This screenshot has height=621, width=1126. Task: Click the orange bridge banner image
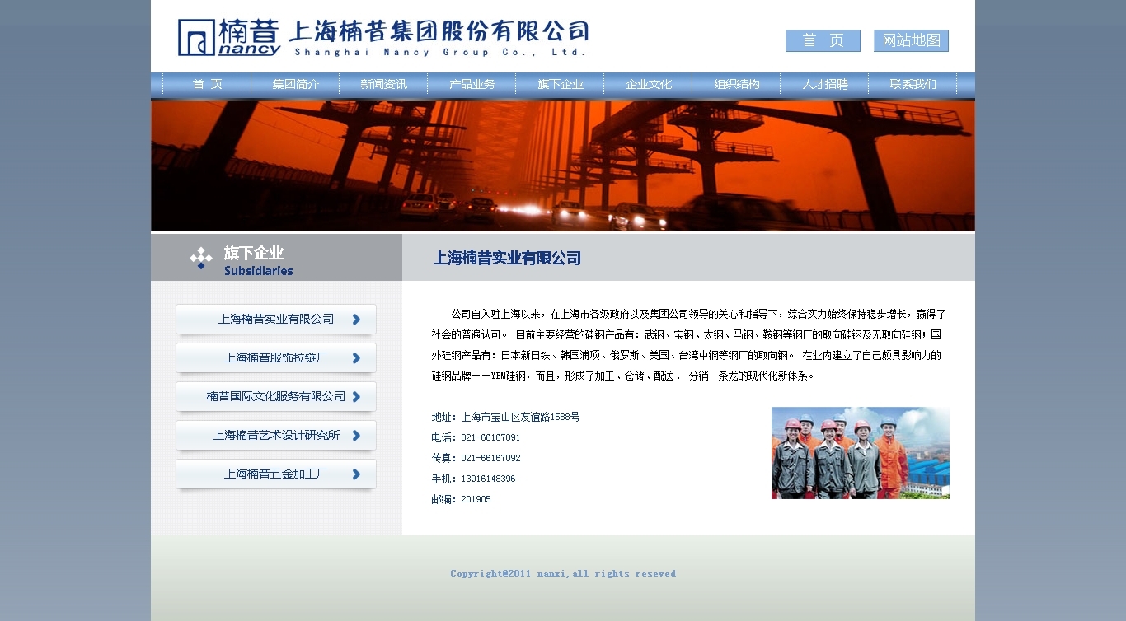[x=562, y=166]
